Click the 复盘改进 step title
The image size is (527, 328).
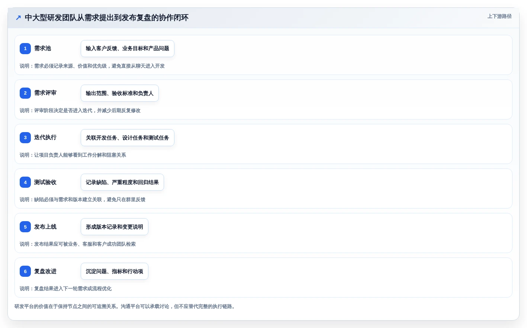45,271
